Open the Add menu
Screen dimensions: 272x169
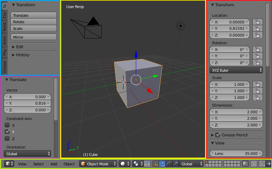click(x=54, y=164)
